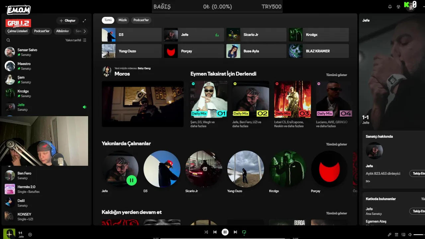
Task: Open the Moros artist heading
Action: click(x=122, y=74)
